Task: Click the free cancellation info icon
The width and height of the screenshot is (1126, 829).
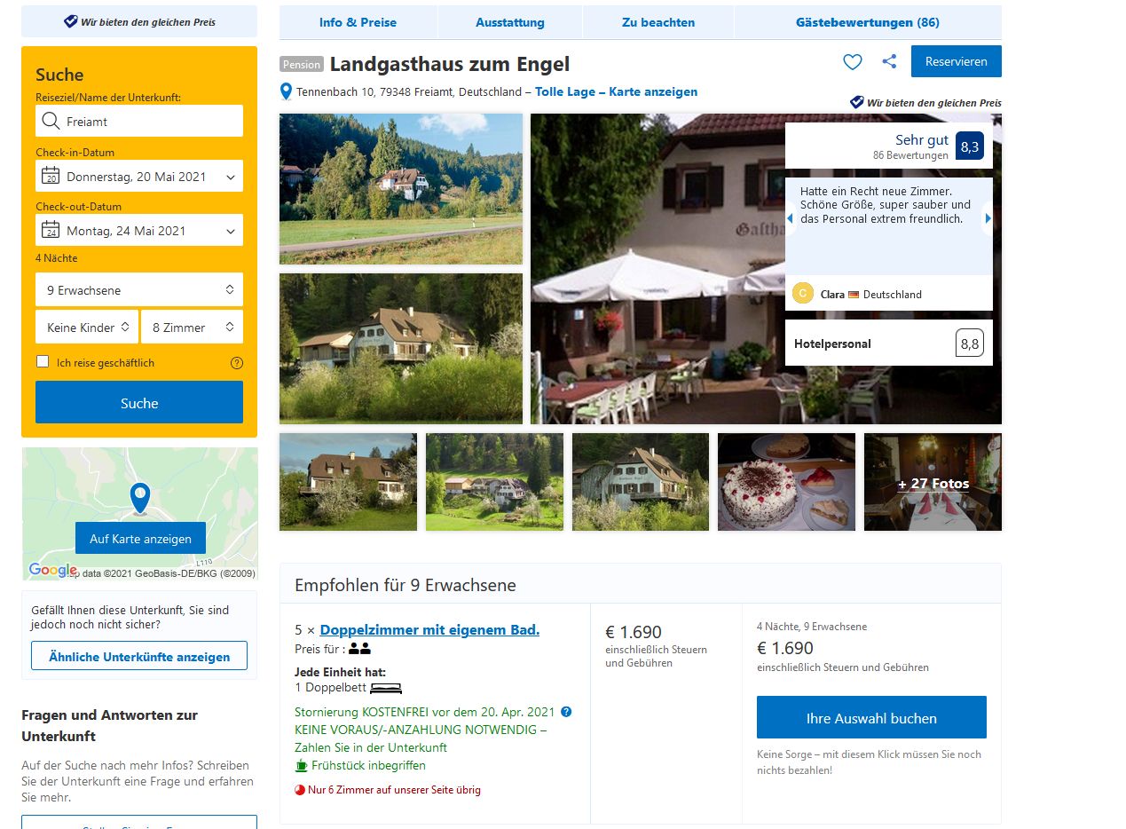Action: [x=566, y=712]
